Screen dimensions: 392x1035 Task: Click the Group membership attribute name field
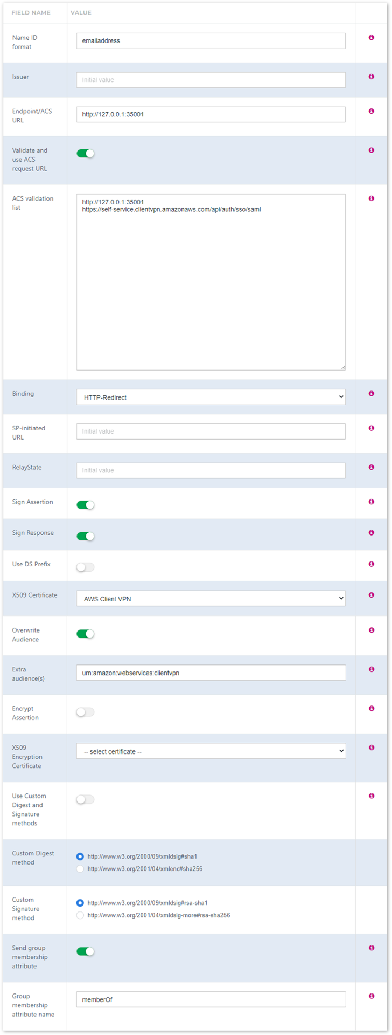pos(211,999)
